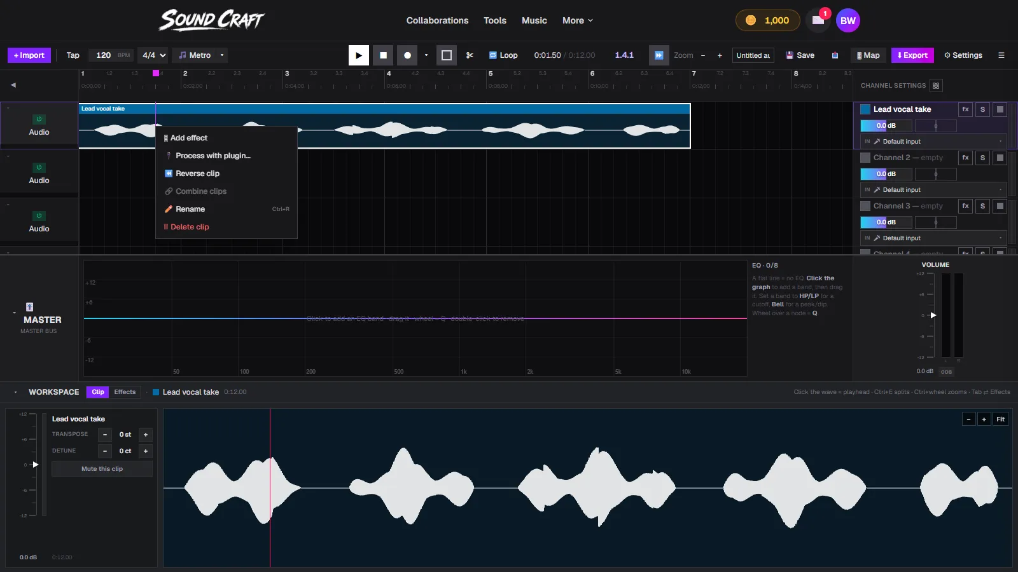This screenshot has width=1018, height=572.
Task: Switch to the Effects tab in Workspace
Action: click(x=125, y=392)
